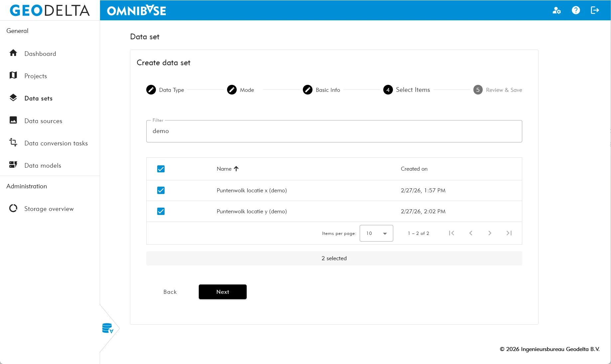Click the Next button
The image size is (611, 364).
(x=222, y=292)
